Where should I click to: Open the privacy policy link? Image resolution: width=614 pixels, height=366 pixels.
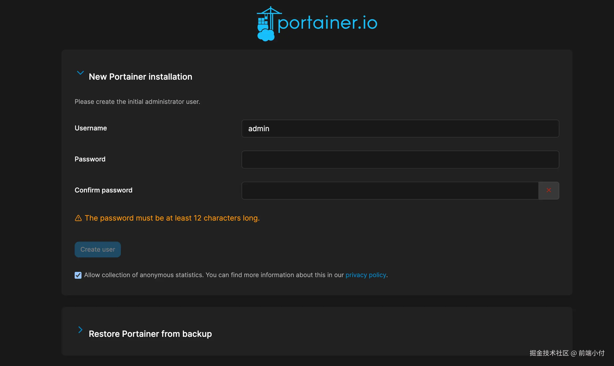[366, 275]
